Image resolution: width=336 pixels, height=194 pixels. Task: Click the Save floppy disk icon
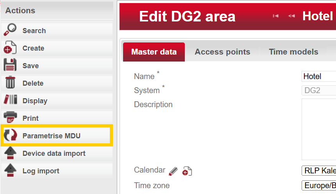(x=10, y=65)
